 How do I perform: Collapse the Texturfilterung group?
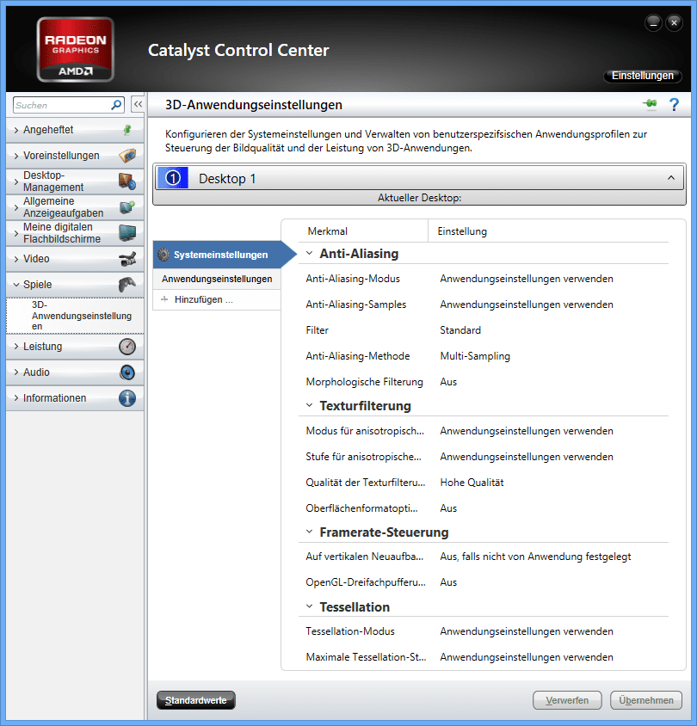tap(310, 405)
